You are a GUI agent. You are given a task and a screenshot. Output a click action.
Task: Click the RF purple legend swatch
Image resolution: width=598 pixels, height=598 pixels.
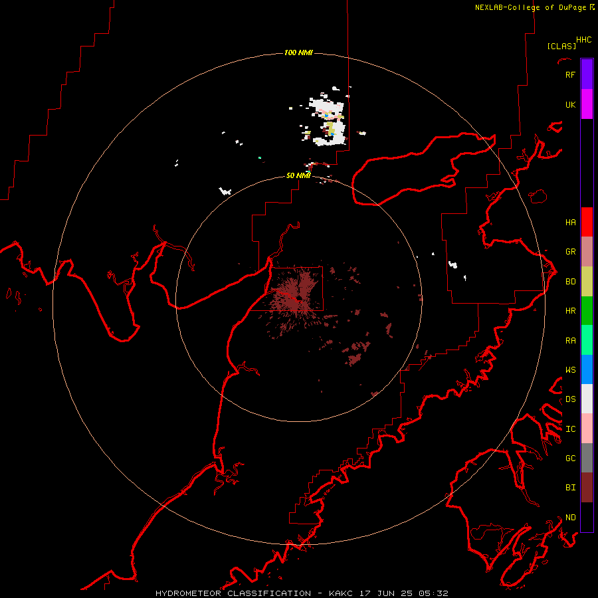tap(587, 74)
